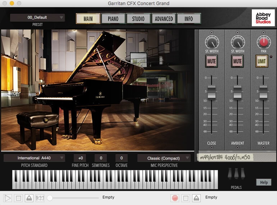
Task: Click screw icon above PAN knob
Action: tap(263, 32)
